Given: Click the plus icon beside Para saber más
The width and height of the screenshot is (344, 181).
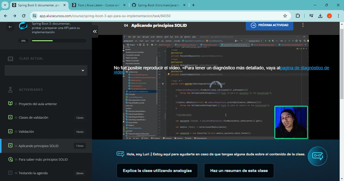Looking at the screenshot, I should (10, 159).
